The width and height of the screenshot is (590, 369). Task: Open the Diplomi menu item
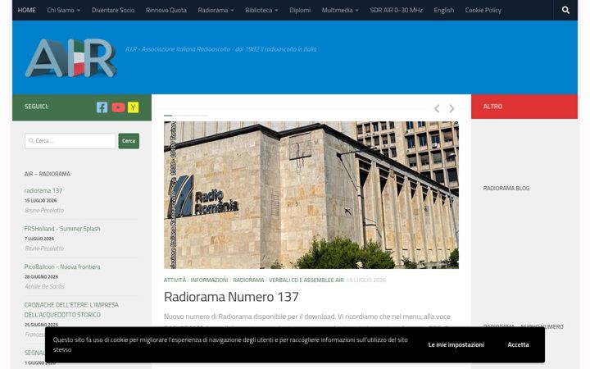[300, 10]
